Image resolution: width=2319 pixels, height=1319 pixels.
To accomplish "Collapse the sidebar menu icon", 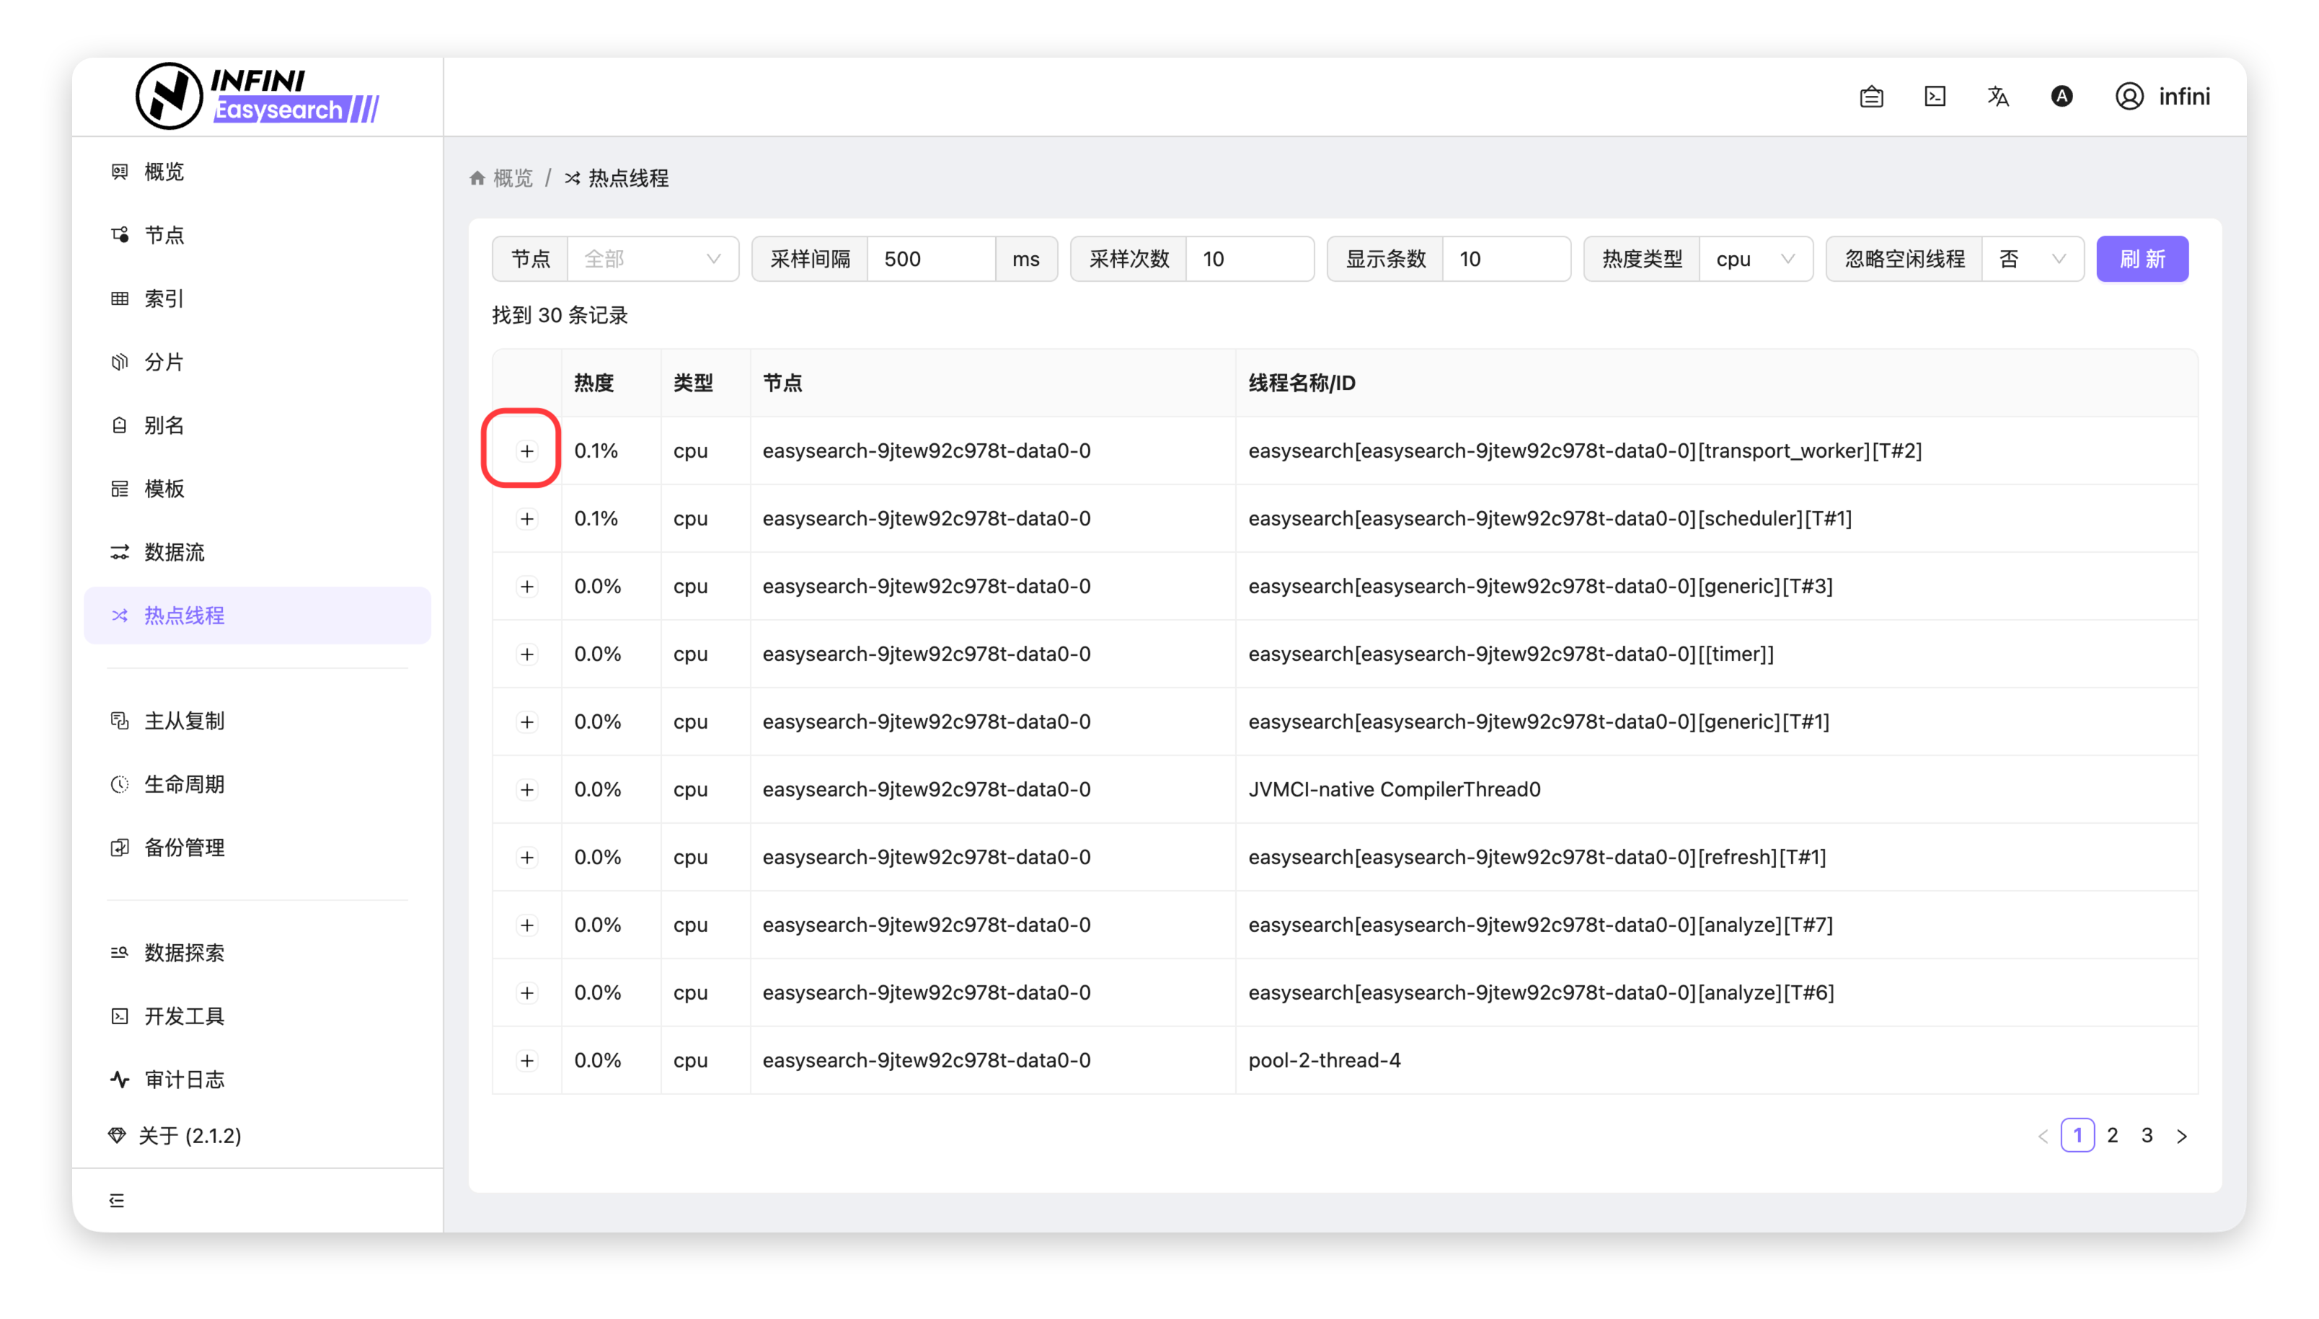I will click(117, 1200).
